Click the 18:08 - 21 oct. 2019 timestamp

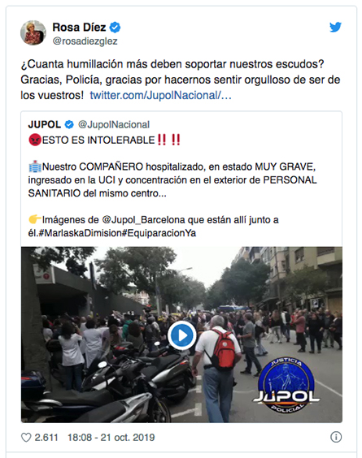111,437
